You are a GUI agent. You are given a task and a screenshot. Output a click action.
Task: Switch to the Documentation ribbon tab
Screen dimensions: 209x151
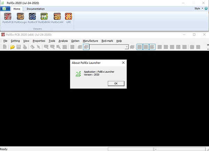point(36,9)
